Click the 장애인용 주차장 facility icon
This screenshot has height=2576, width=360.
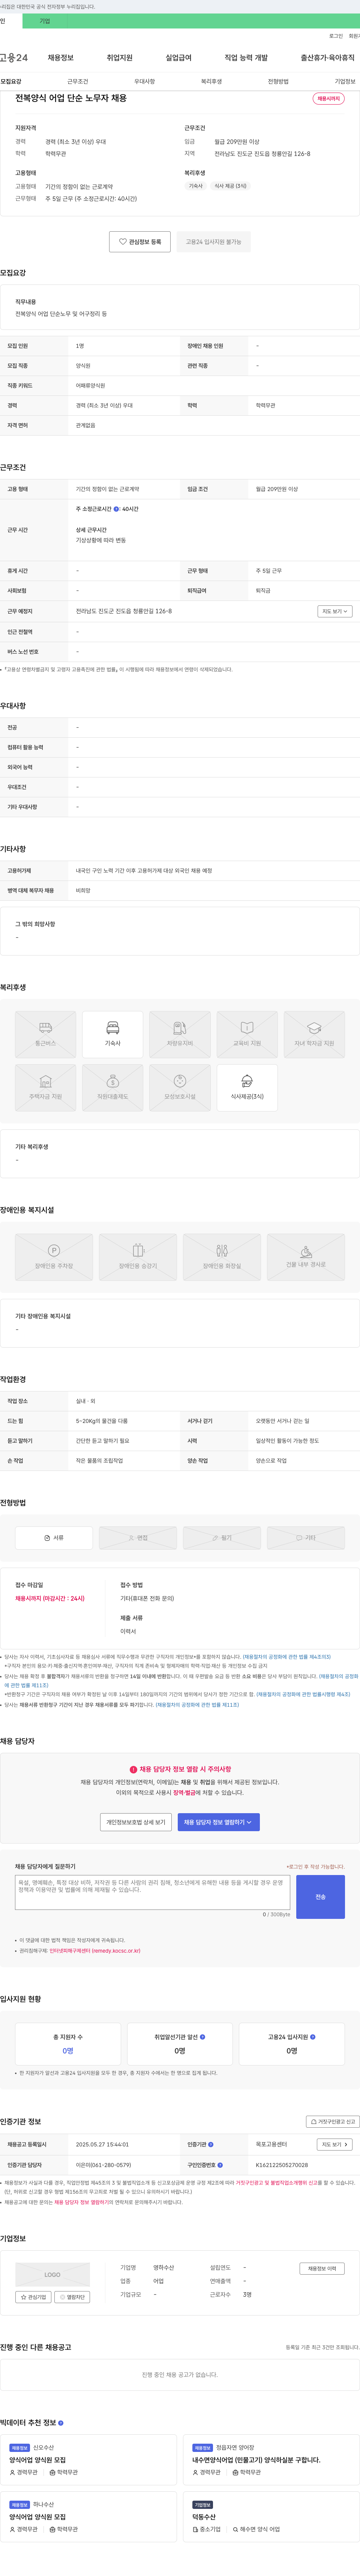54,1257
